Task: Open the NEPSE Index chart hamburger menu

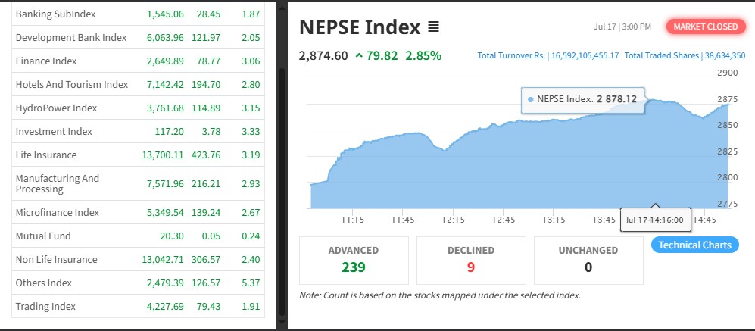Action: tap(433, 27)
